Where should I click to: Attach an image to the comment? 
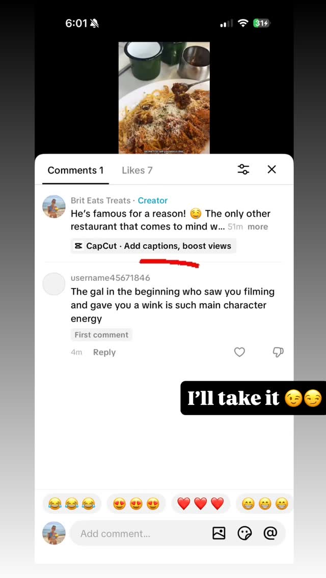pyautogui.click(x=219, y=533)
